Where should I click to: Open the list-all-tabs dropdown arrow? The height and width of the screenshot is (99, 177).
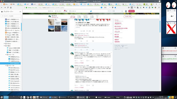point(159,4)
